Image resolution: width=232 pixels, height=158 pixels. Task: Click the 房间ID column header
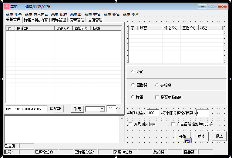pyautogui.click(x=35, y=28)
